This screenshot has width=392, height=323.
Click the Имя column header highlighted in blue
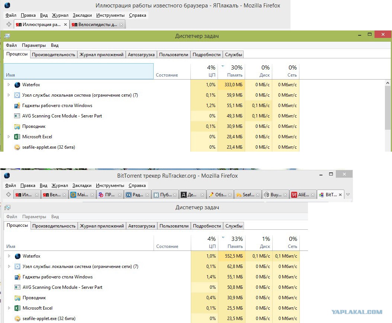(78, 71)
